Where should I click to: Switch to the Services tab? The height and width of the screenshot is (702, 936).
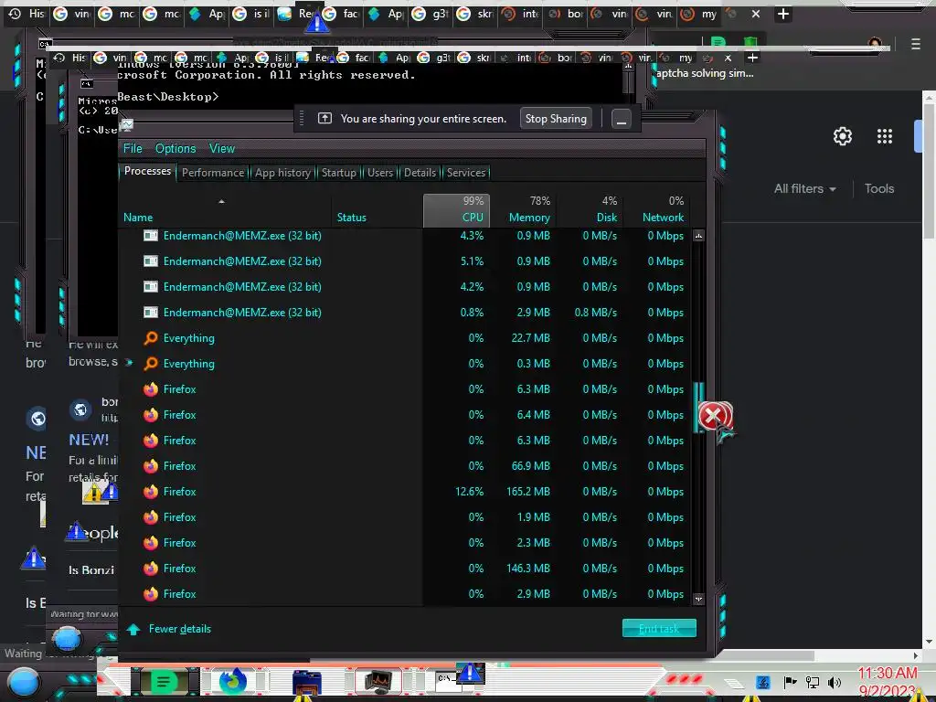pyautogui.click(x=466, y=173)
